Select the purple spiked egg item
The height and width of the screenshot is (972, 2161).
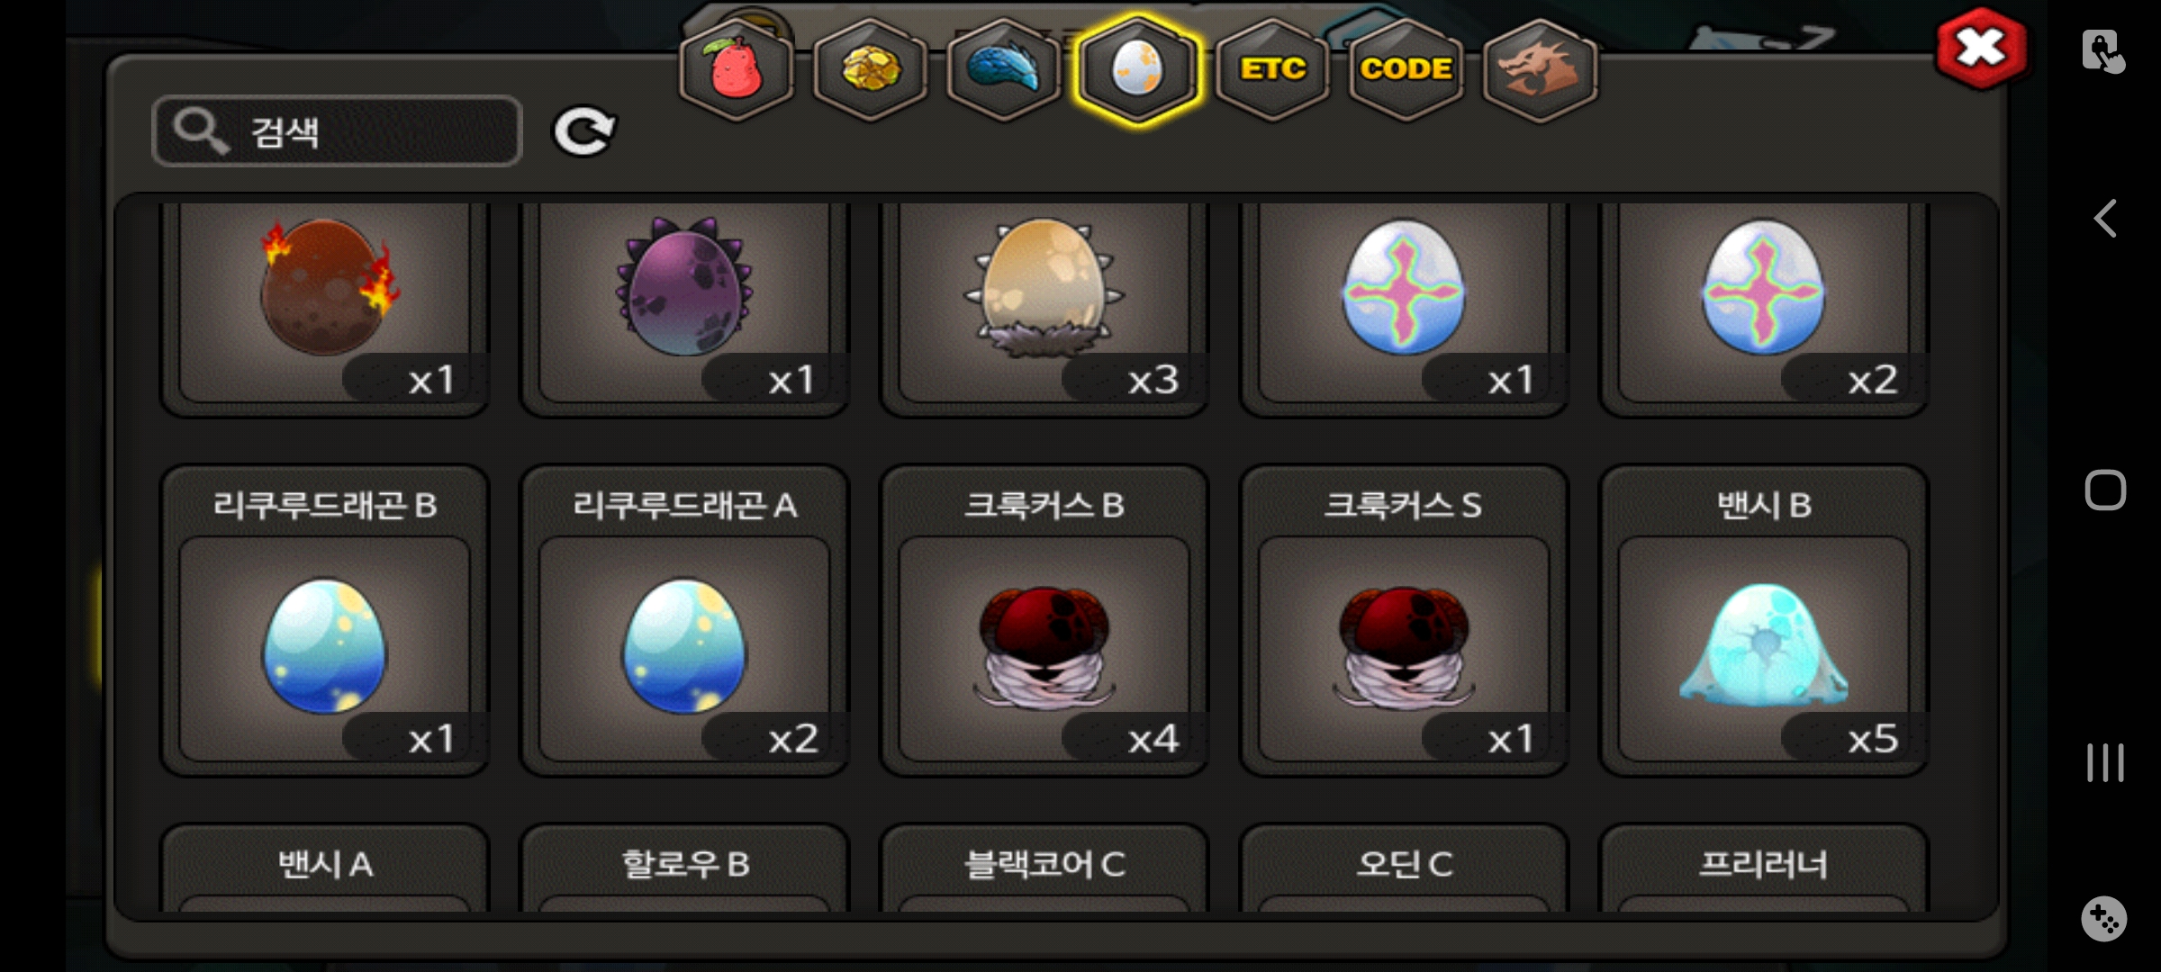684,306
